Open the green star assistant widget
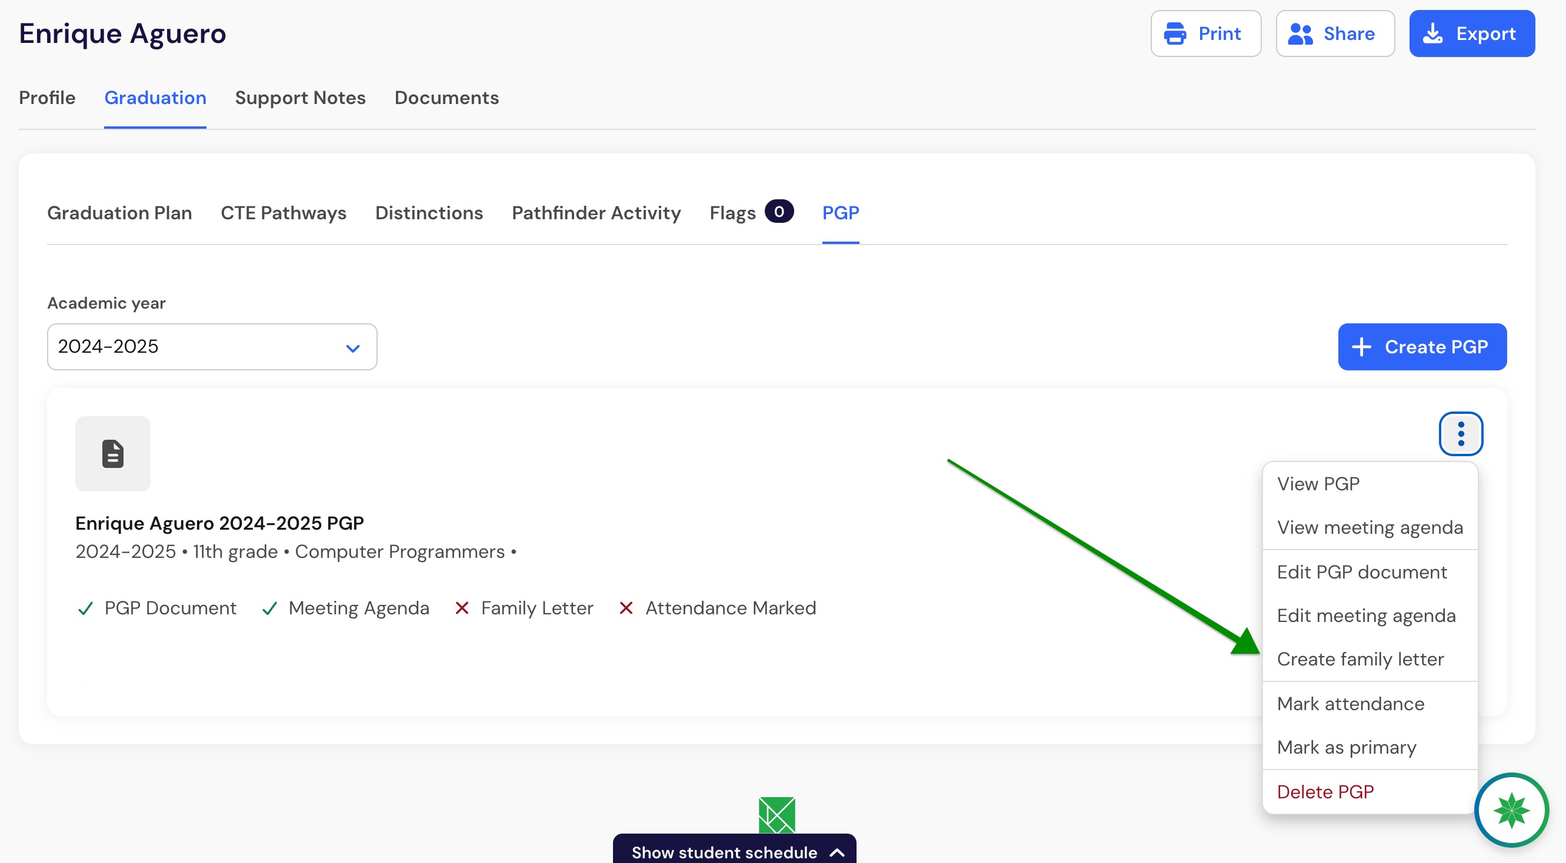Image resolution: width=1566 pixels, height=863 pixels. [x=1511, y=810]
